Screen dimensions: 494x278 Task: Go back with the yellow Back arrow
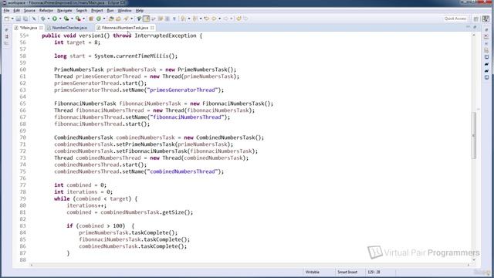214,19
